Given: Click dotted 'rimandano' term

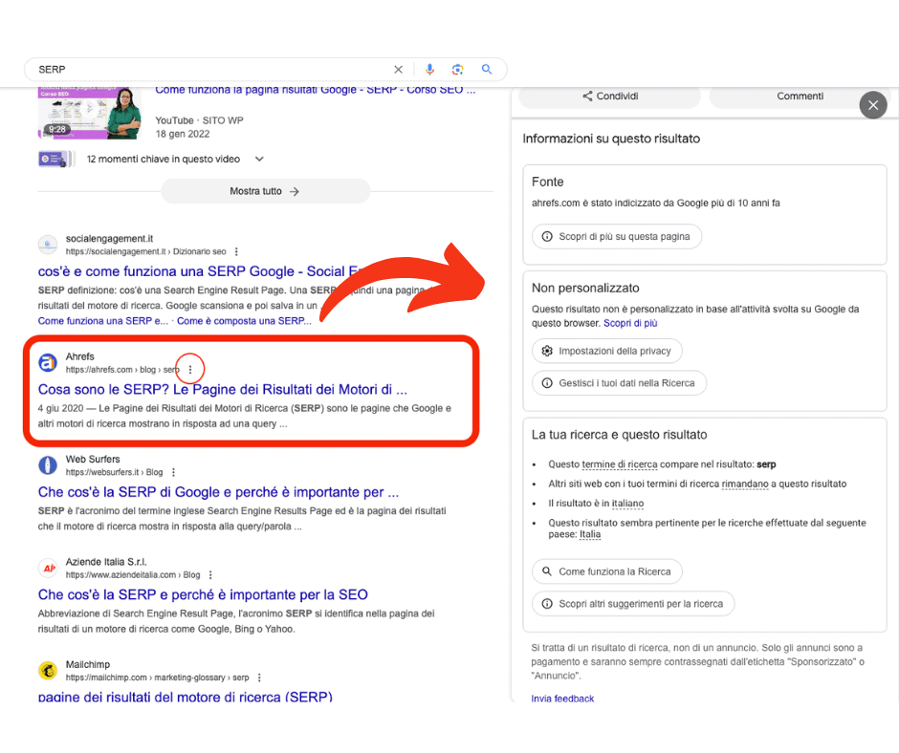Looking at the screenshot, I should point(745,484).
